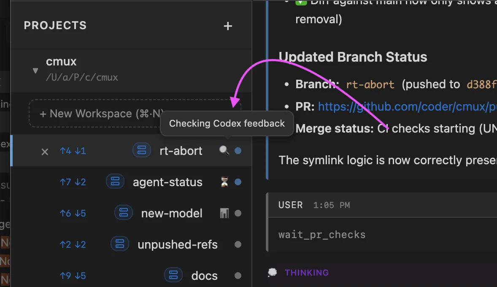Click the workspace icon beside unpushed-refs
Screen dimensions: 497x287
(x=119, y=244)
